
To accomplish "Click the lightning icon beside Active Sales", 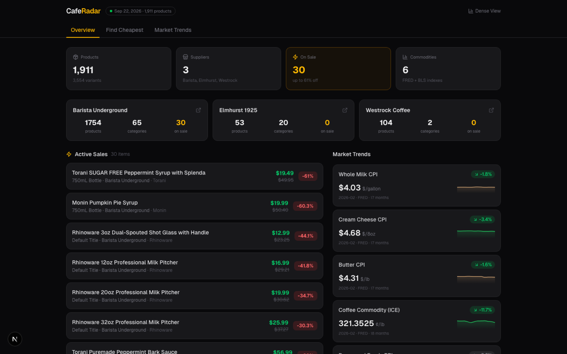I will click(x=69, y=154).
